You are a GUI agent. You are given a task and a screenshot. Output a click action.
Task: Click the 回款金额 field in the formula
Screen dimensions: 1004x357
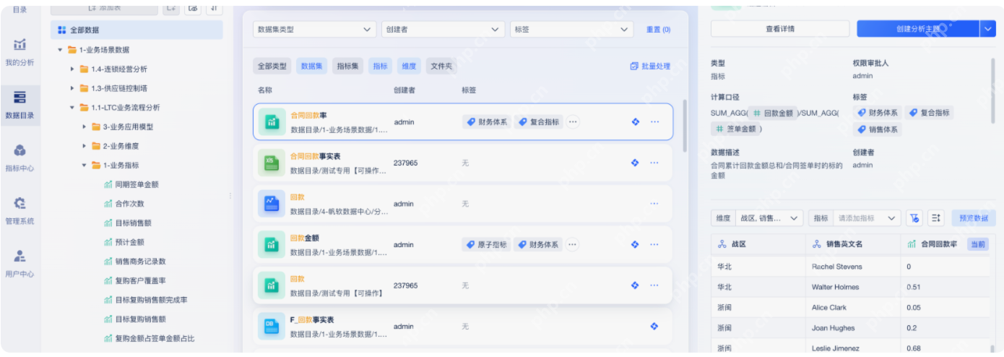[773, 113]
